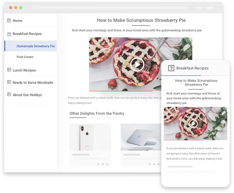
Task: Click the question-mark icon in mobile header
Action: coord(171,68)
